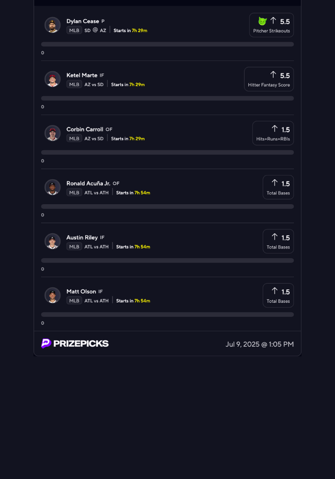This screenshot has width=335, height=479.
Task: Click Corbin Carroll's player avatar
Action: point(53,133)
